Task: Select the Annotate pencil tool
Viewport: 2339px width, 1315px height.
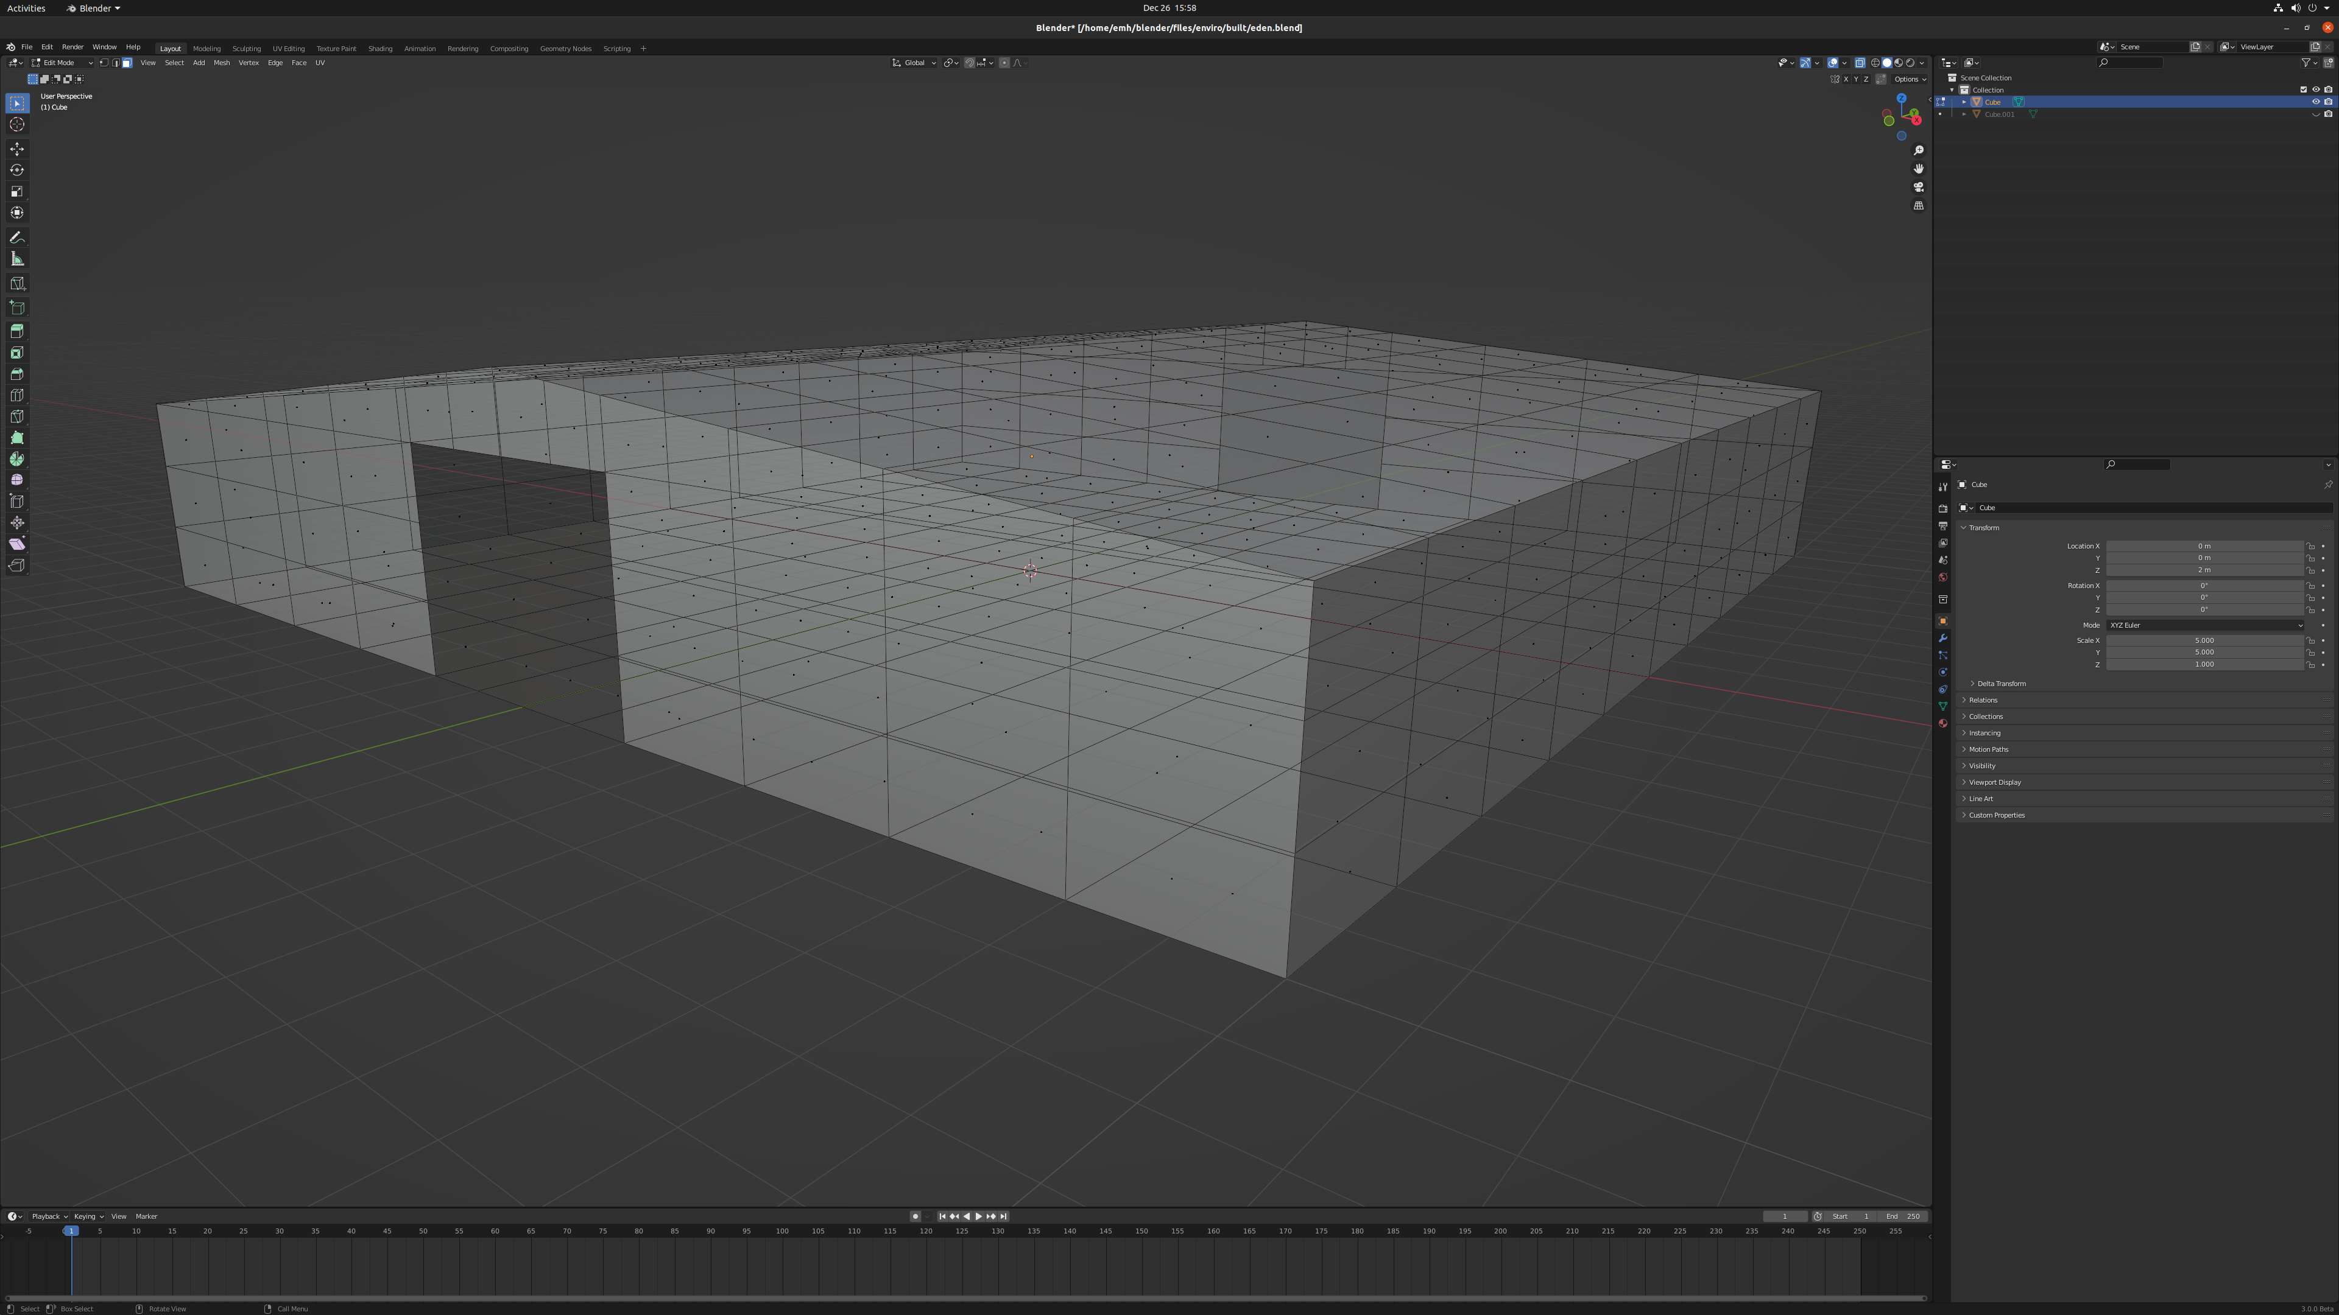Action: 17,238
